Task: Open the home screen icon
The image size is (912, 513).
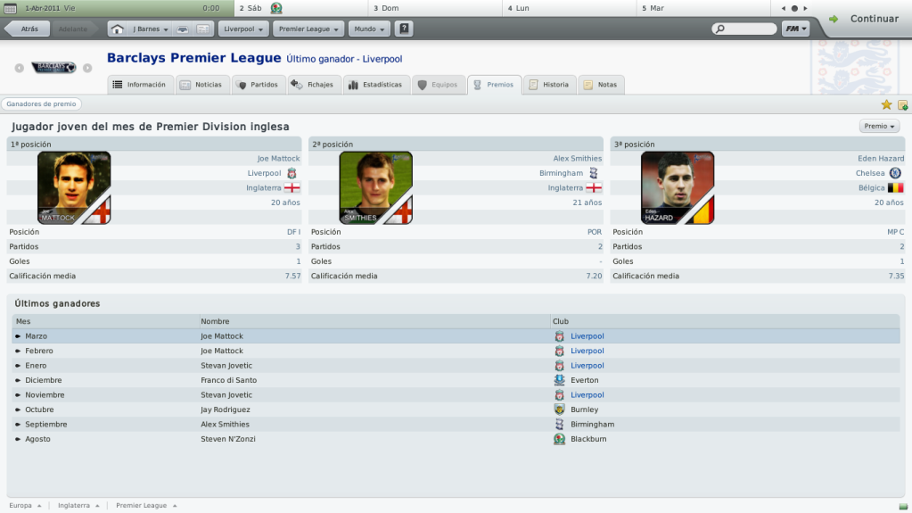Action: click(x=117, y=29)
